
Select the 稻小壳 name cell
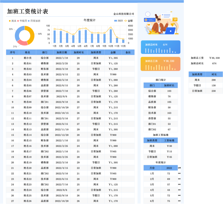click(27, 58)
